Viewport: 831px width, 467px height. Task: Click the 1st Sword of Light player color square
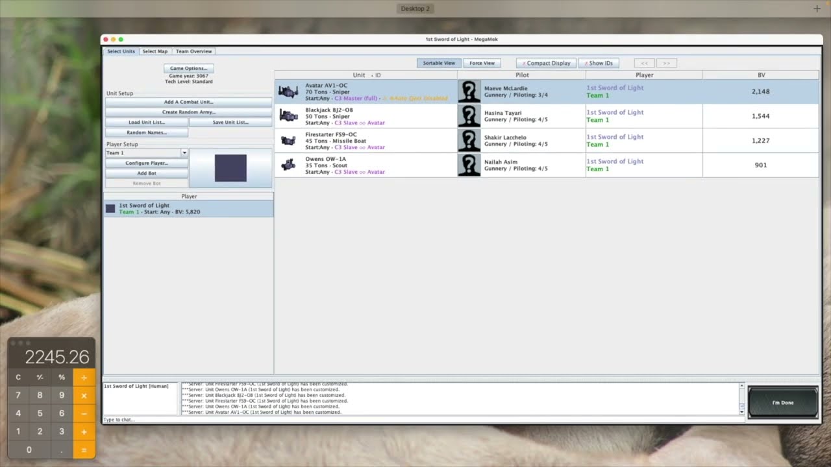pos(110,208)
